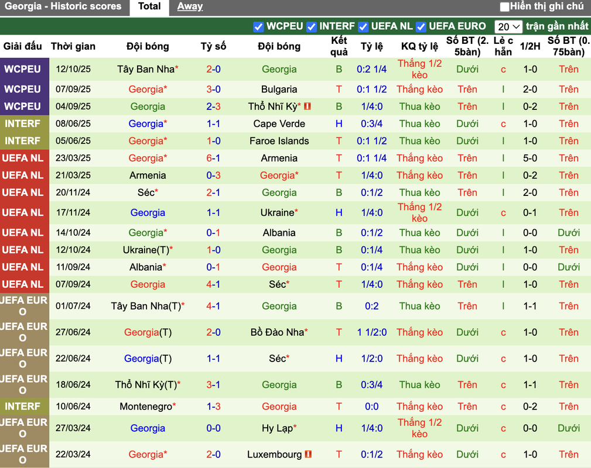Image resolution: width=591 pixels, height=468 pixels.
Task: Click the 1-3 score for Montenegro match
Action: [x=213, y=407]
